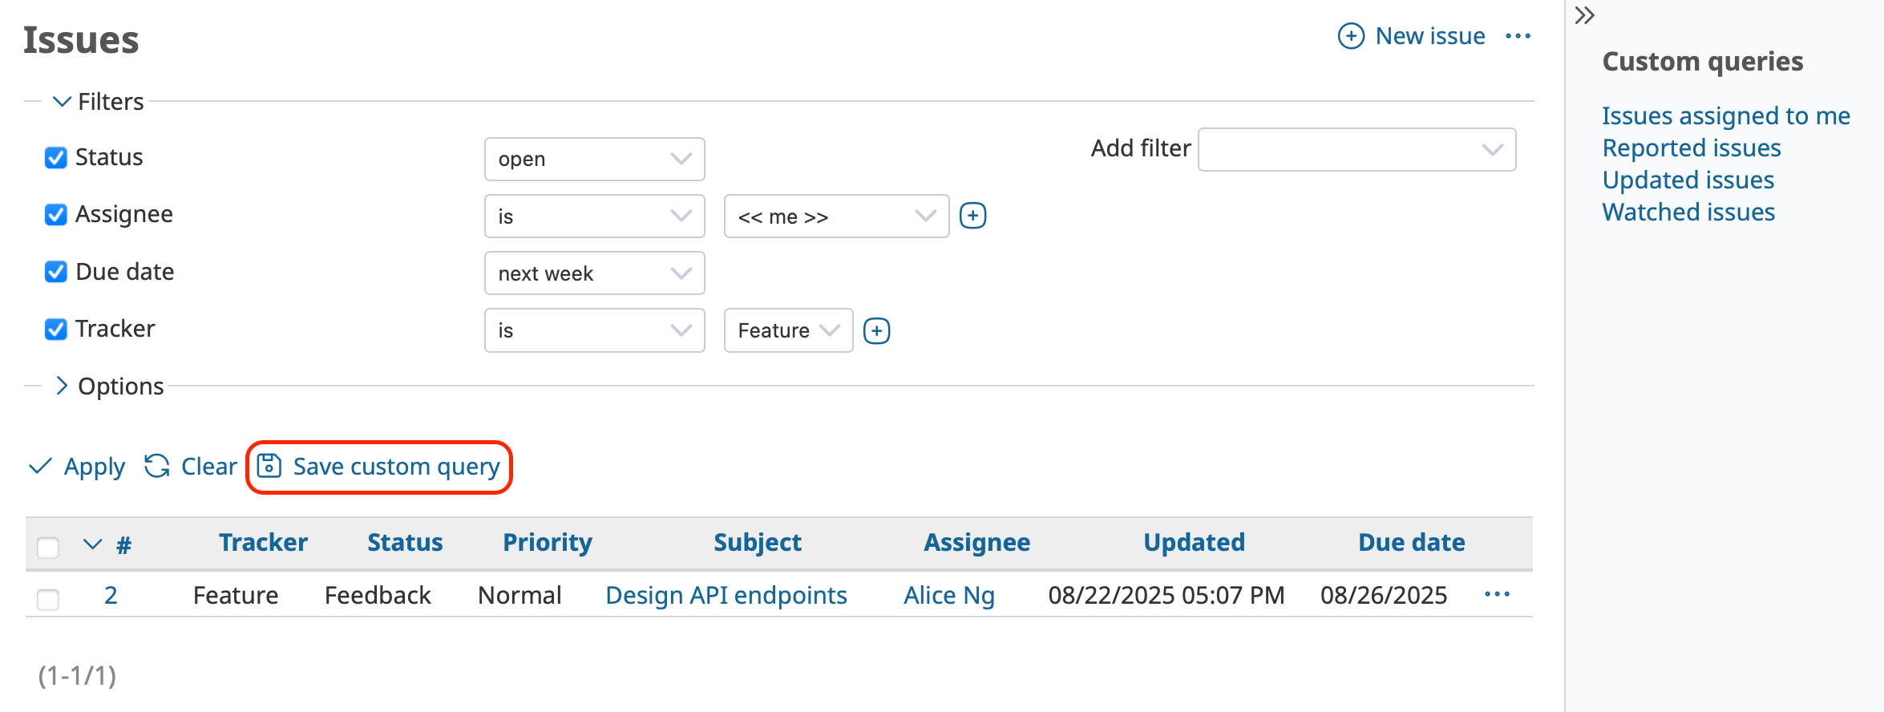Click the Save custom query disk icon
Image resolution: width=1884 pixels, height=712 pixels.
[269, 466]
